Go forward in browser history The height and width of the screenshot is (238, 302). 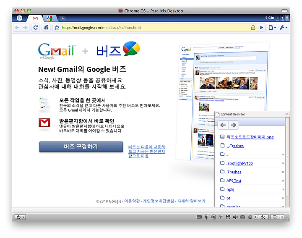point(25,28)
